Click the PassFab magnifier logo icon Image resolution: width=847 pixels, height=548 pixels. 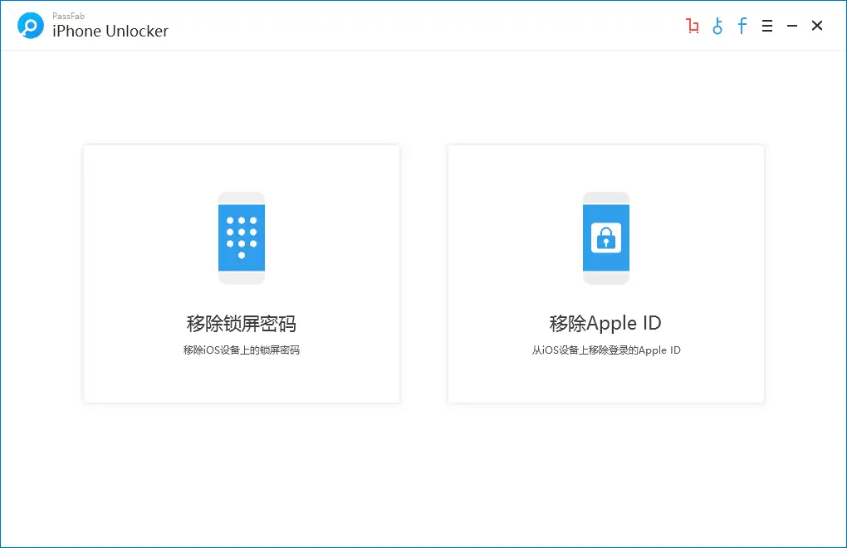(30, 26)
